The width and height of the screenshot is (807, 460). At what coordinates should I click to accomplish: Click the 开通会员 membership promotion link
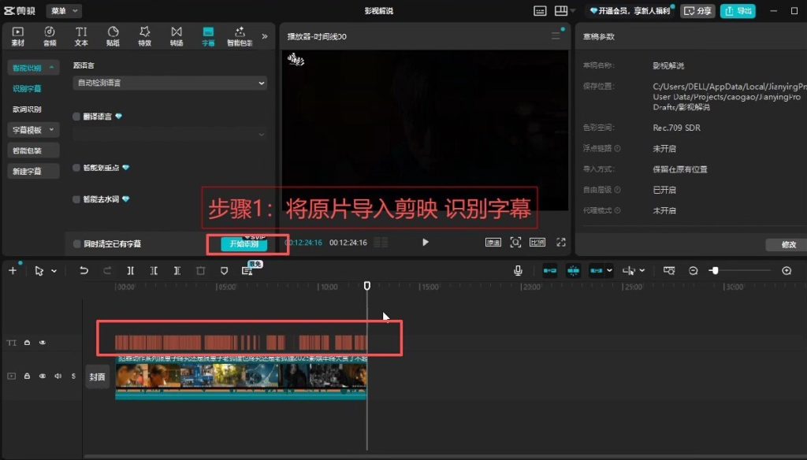click(x=631, y=11)
